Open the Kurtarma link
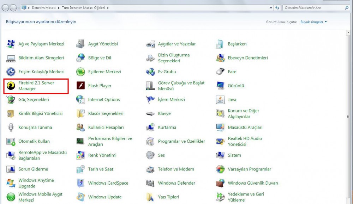This screenshot has width=353, height=204. pyautogui.click(x=167, y=128)
